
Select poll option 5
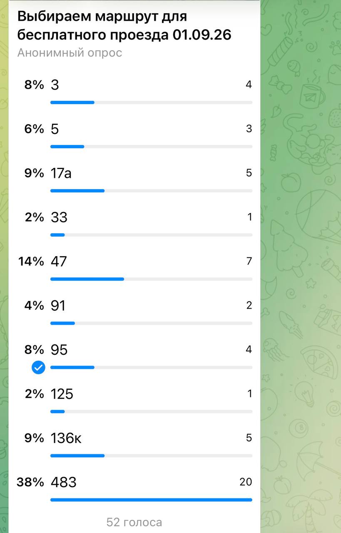[134, 135]
